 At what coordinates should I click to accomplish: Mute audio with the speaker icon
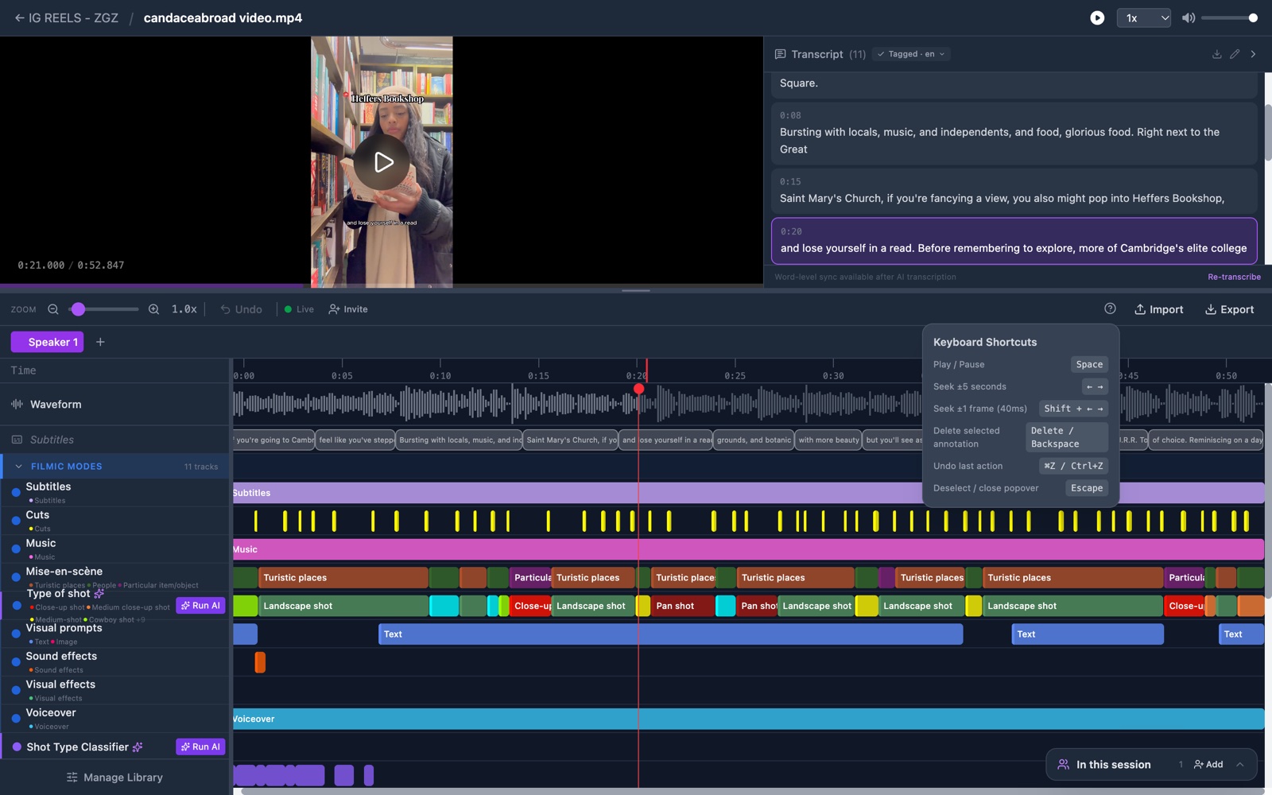click(1189, 17)
